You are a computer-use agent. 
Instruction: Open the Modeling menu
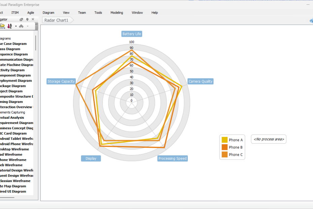coord(116,12)
